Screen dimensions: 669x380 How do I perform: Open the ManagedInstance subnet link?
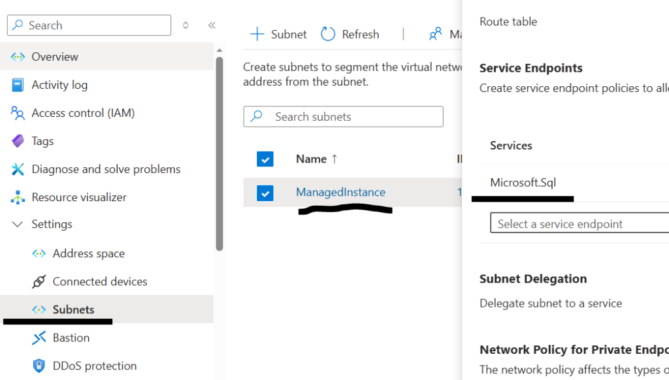[x=340, y=193]
